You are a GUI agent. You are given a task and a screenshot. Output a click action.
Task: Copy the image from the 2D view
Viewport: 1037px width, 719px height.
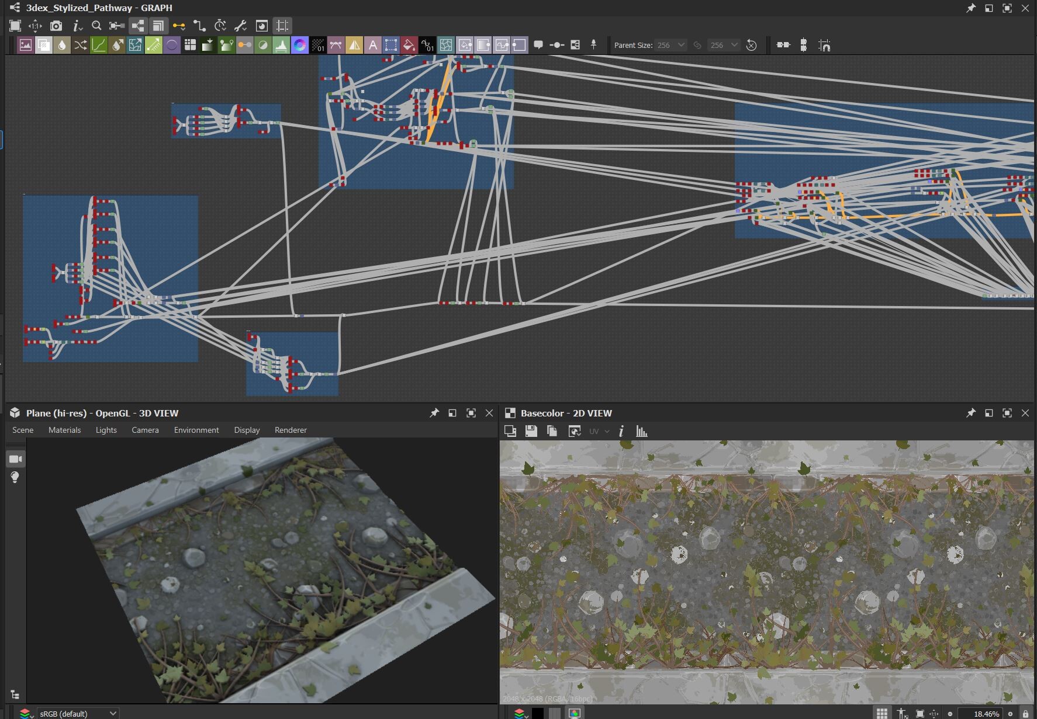[552, 432]
